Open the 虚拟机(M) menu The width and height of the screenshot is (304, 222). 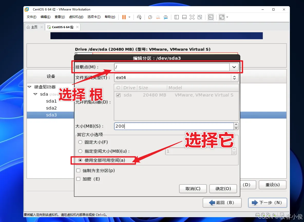coord(76,17)
